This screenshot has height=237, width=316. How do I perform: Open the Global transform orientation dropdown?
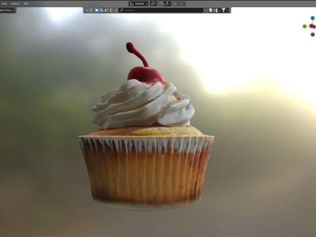pos(138,4)
